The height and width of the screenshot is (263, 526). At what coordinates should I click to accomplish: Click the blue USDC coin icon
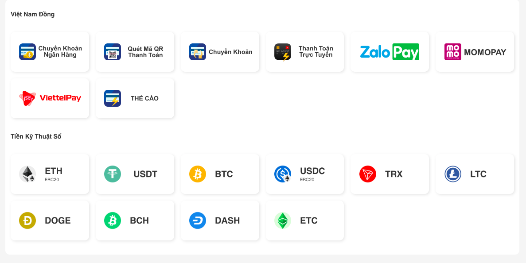click(x=283, y=174)
